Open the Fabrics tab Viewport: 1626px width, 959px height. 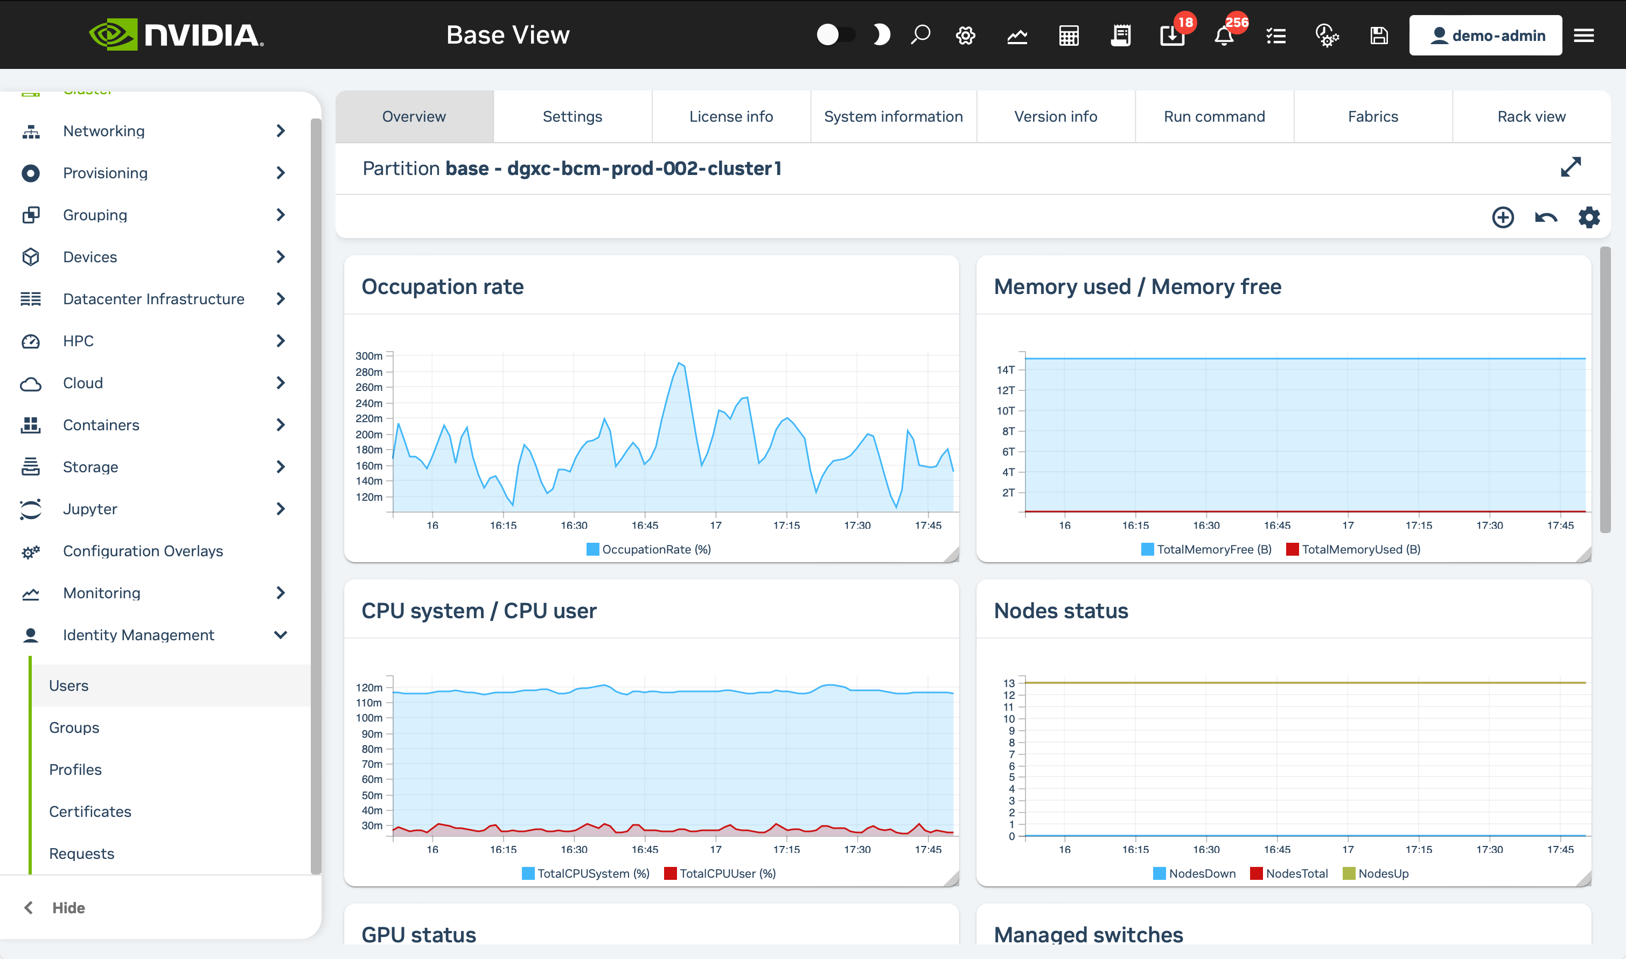[x=1373, y=116]
